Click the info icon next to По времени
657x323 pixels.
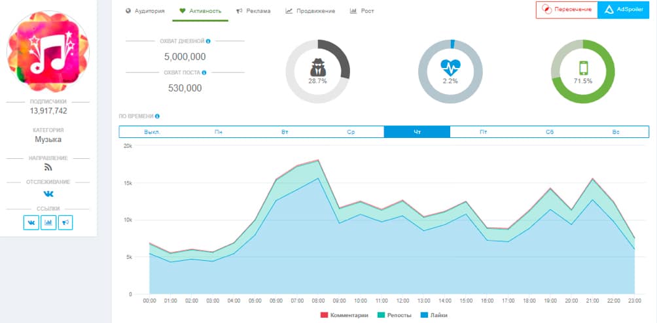pos(158,116)
